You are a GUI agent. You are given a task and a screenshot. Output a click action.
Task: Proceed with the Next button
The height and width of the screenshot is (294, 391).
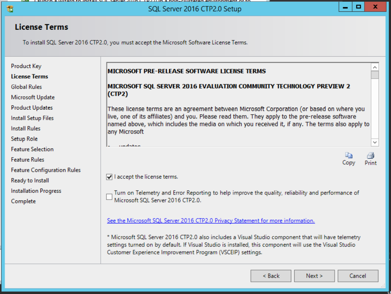click(314, 276)
